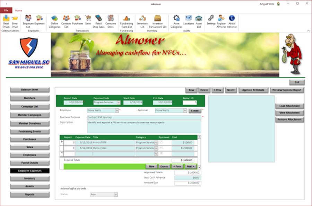The height and width of the screenshot is (206, 312).
Task: Open the Asset List ribbon icon
Action: pos(199,21)
